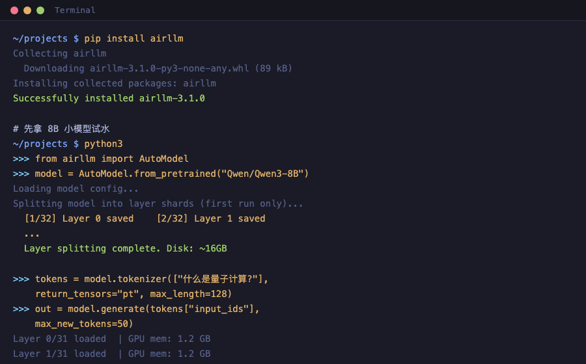Click the airllm-3.1.0 wheel download line
This screenshot has height=364, width=586.
(x=158, y=68)
